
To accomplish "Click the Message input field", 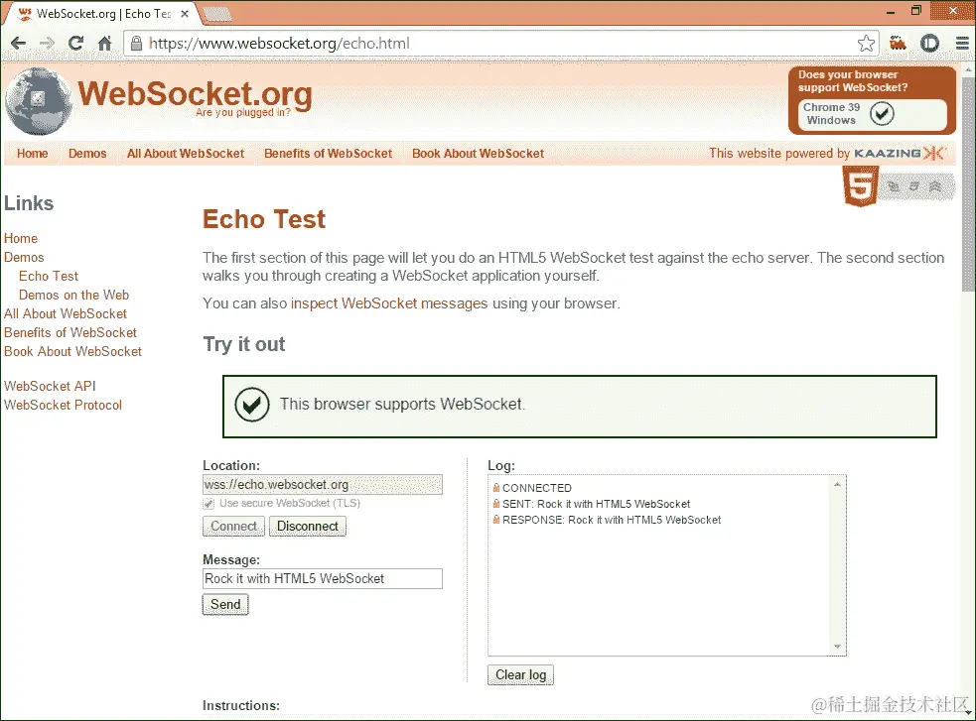I will pos(323,578).
